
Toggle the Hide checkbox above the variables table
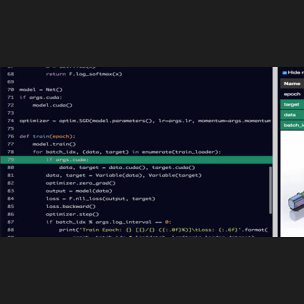(x=285, y=73)
